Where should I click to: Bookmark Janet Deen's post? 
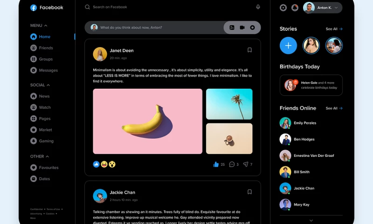pos(249,50)
